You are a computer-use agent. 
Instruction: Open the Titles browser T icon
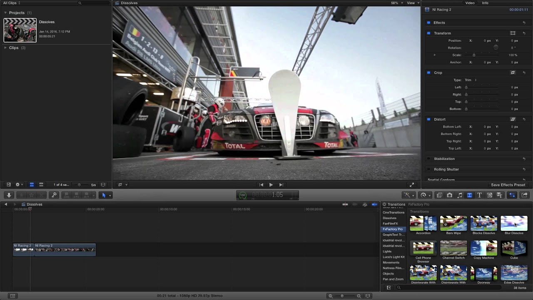[x=479, y=195]
